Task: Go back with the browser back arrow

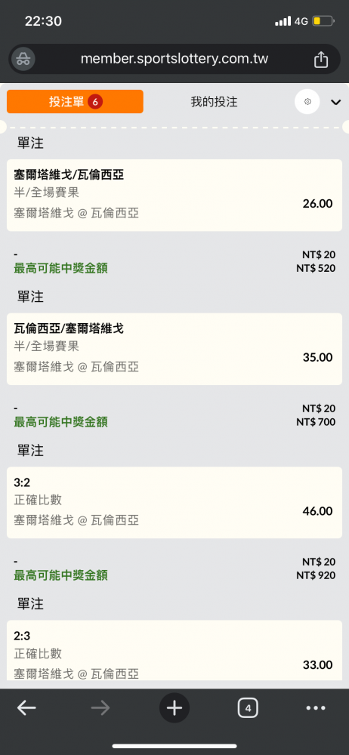Action: point(26,708)
